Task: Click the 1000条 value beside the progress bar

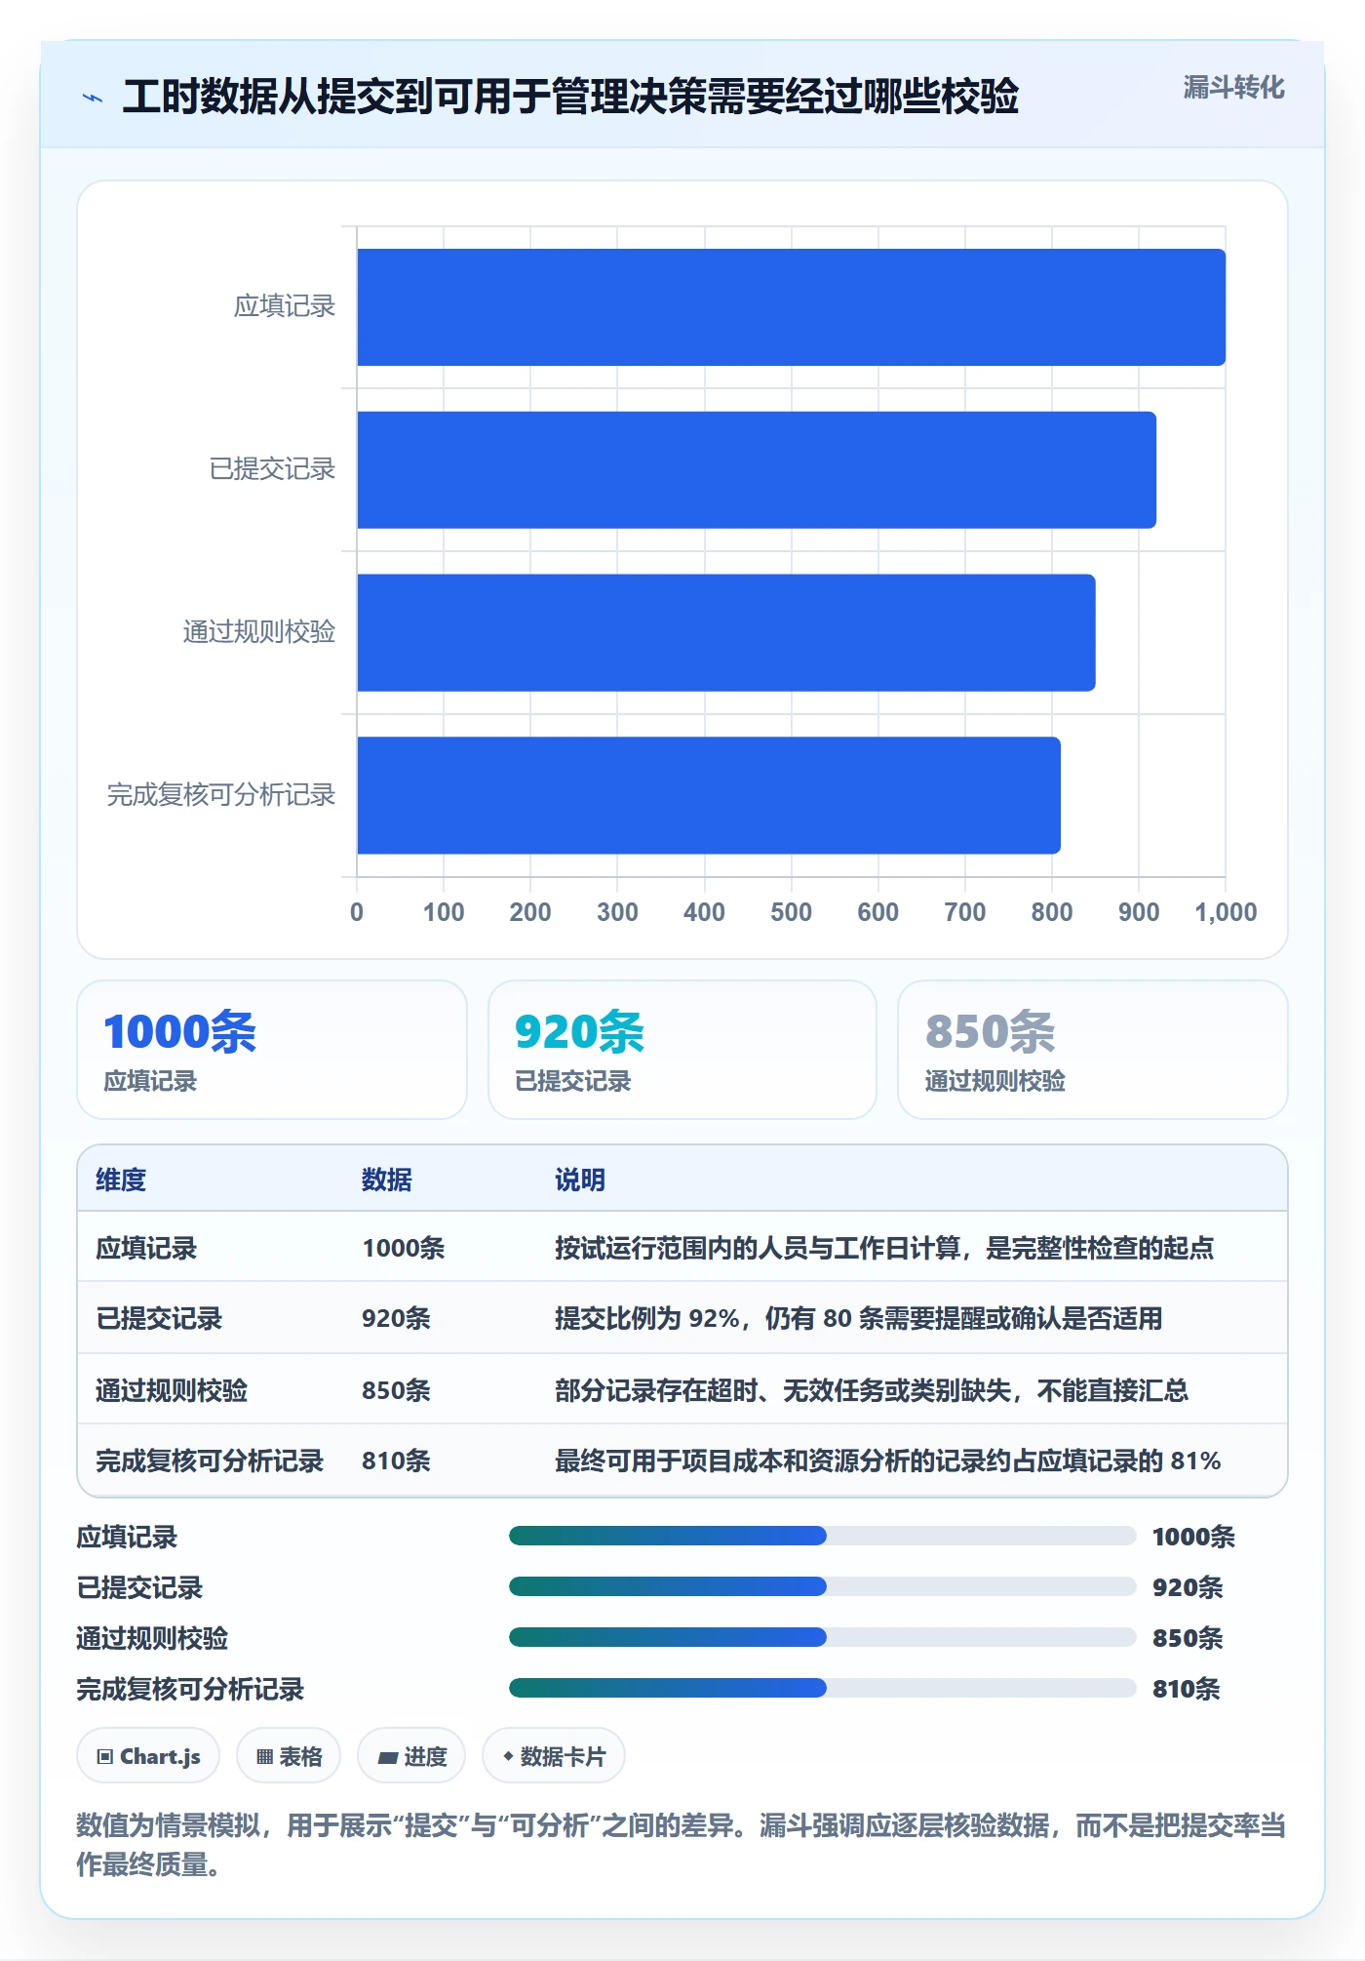Action: click(x=1193, y=1537)
